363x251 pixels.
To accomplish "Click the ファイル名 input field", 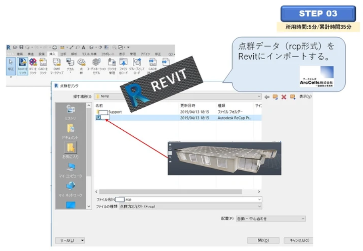I will pyautogui.click(x=188, y=199).
